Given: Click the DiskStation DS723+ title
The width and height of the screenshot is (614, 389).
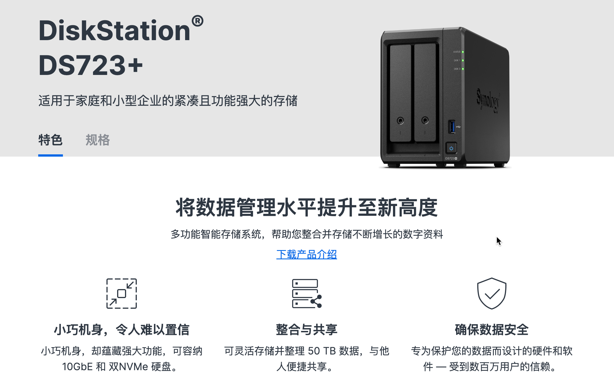Looking at the screenshot, I should pos(121,47).
